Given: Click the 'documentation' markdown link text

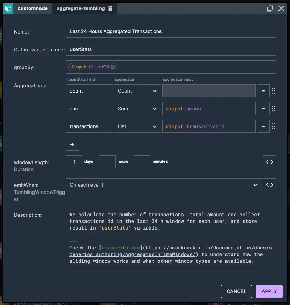Looking at the screenshot, I should [x=121, y=248].
